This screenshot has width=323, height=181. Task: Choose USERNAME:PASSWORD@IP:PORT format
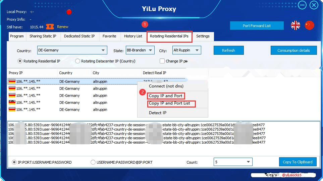(93, 162)
